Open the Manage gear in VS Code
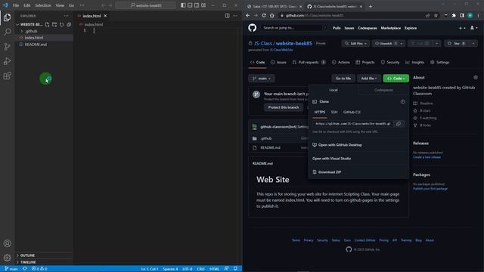This screenshot has width=484, height=272. point(7,257)
